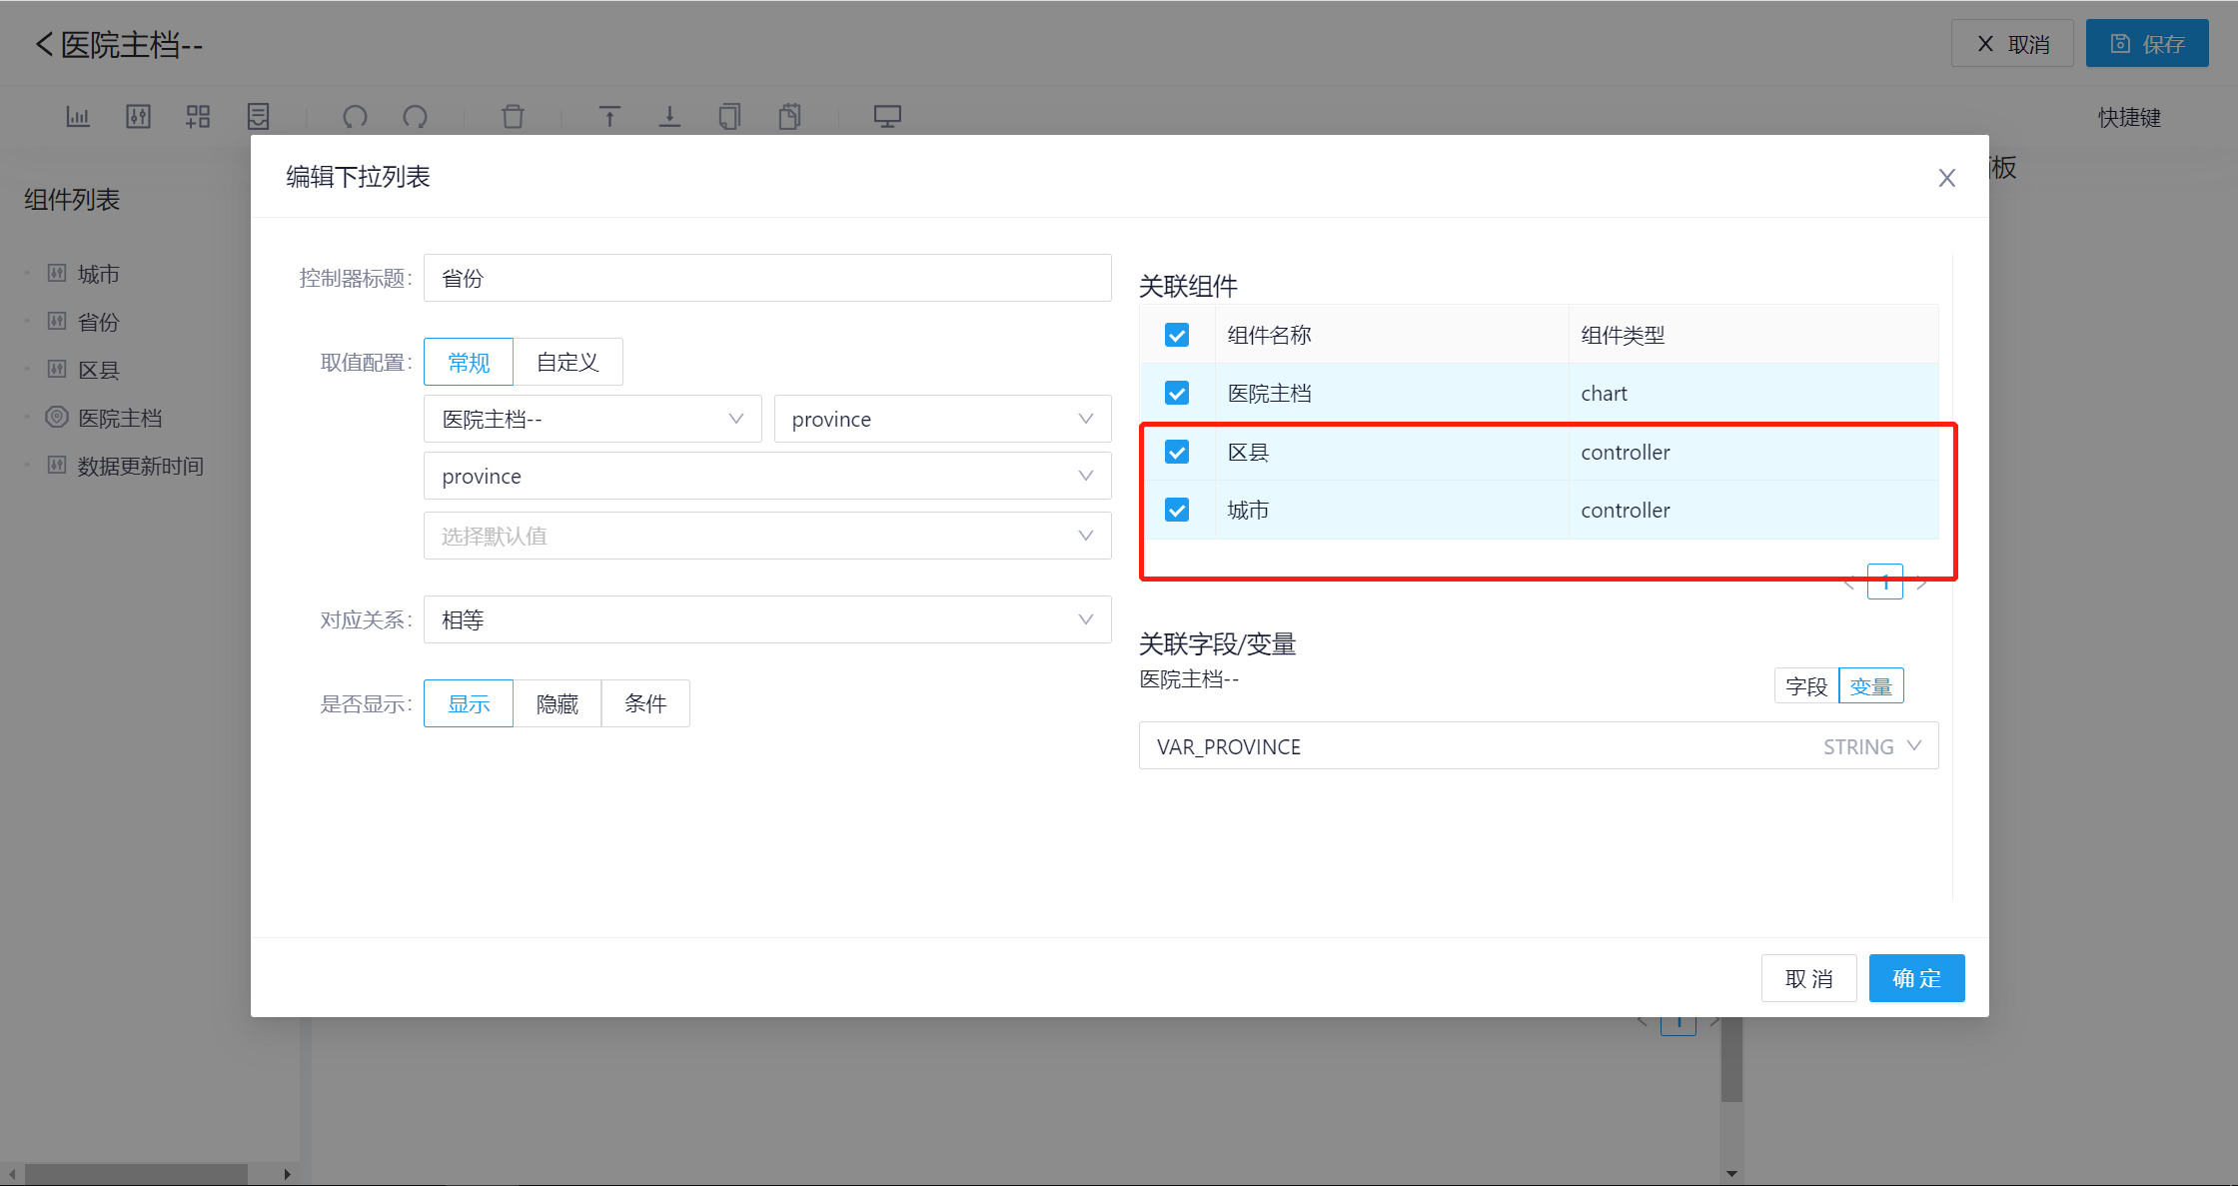Click the 确定 confirm button
This screenshot has width=2238, height=1186.
tap(1915, 978)
